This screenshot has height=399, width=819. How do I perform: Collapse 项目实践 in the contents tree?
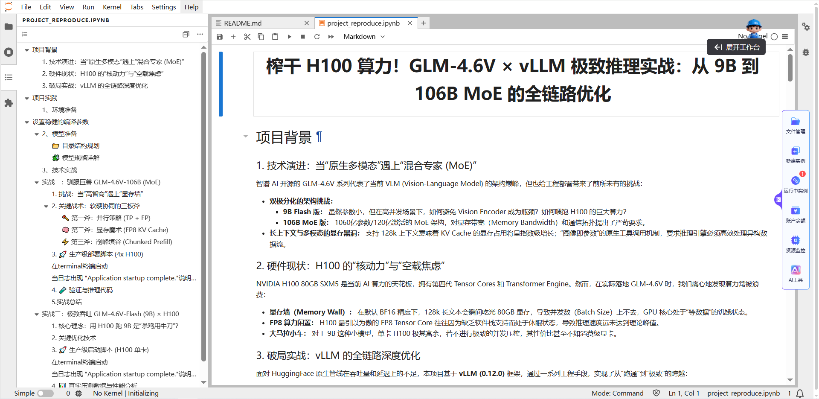click(27, 98)
